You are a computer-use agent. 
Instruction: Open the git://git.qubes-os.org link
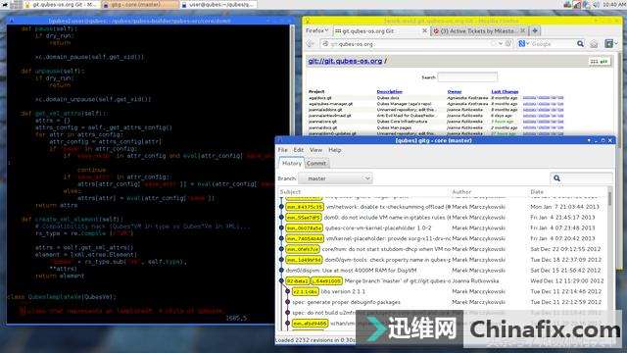345,61
